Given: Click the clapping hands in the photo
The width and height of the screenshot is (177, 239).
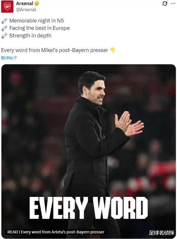Looking at the screenshot, I should [x=129, y=124].
